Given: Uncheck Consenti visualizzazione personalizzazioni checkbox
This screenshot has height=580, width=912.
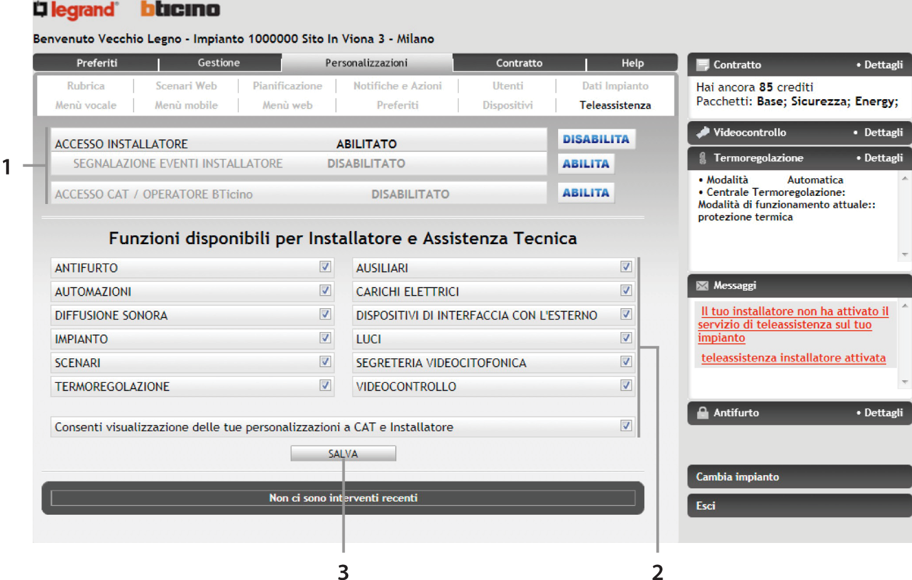Looking at the screenshot, I should (x=626, y=426).
